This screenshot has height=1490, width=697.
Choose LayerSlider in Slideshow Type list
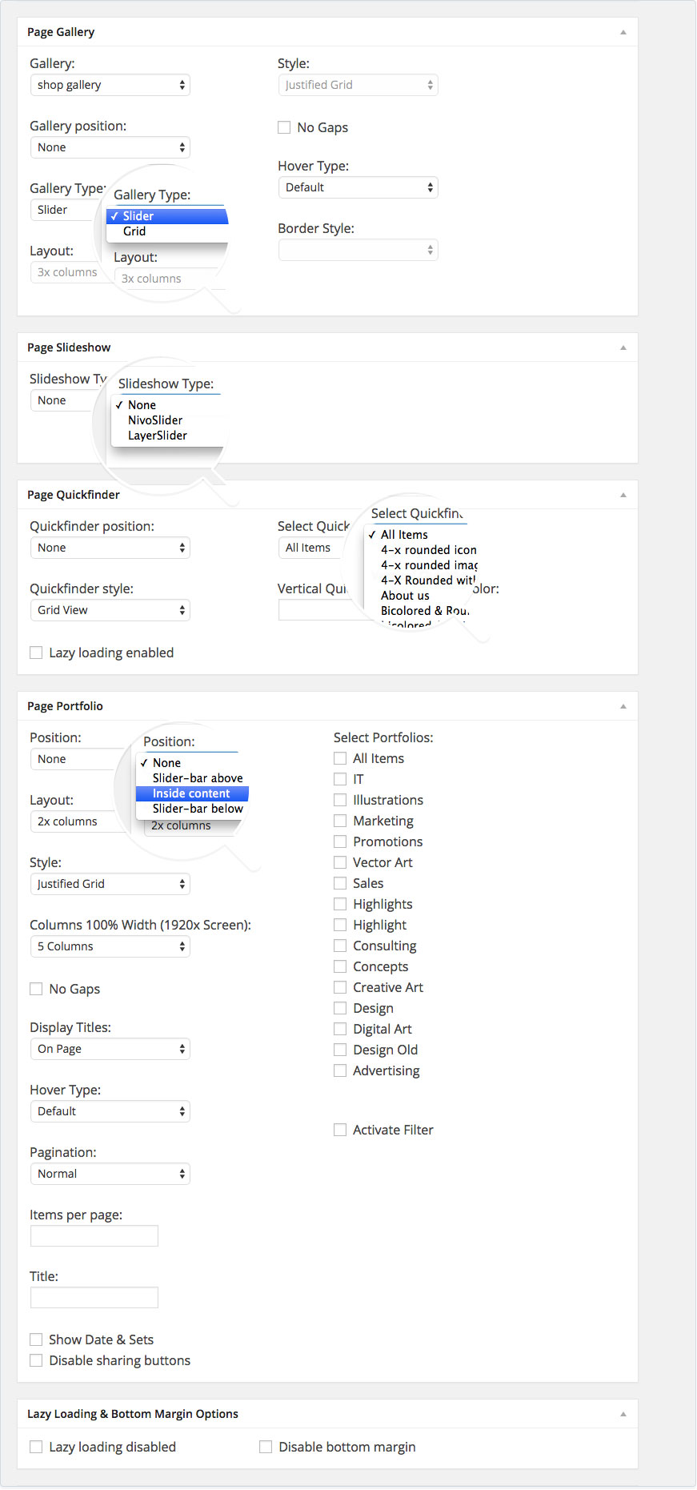coord(158,436)
